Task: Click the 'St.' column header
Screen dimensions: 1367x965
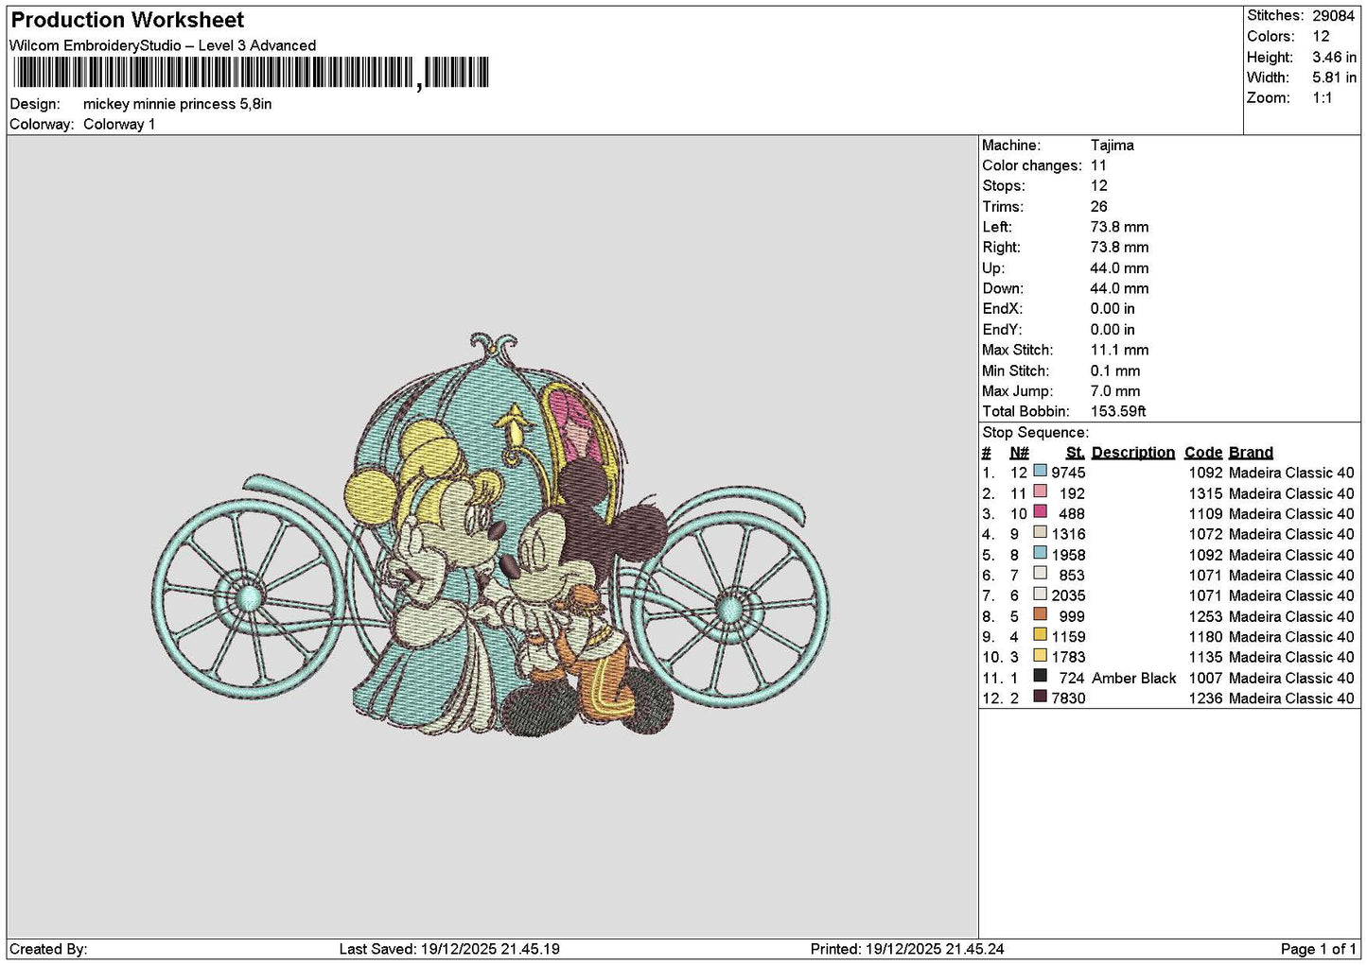Action: pyautogui.click(x=1076, y=453)
